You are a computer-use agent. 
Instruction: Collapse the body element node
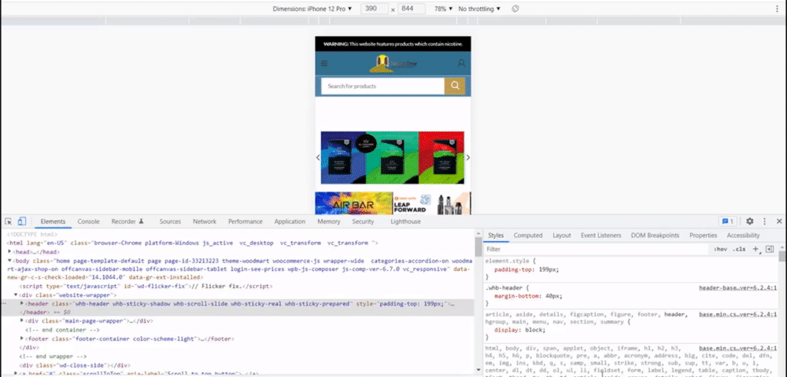[x=9, y=261]
